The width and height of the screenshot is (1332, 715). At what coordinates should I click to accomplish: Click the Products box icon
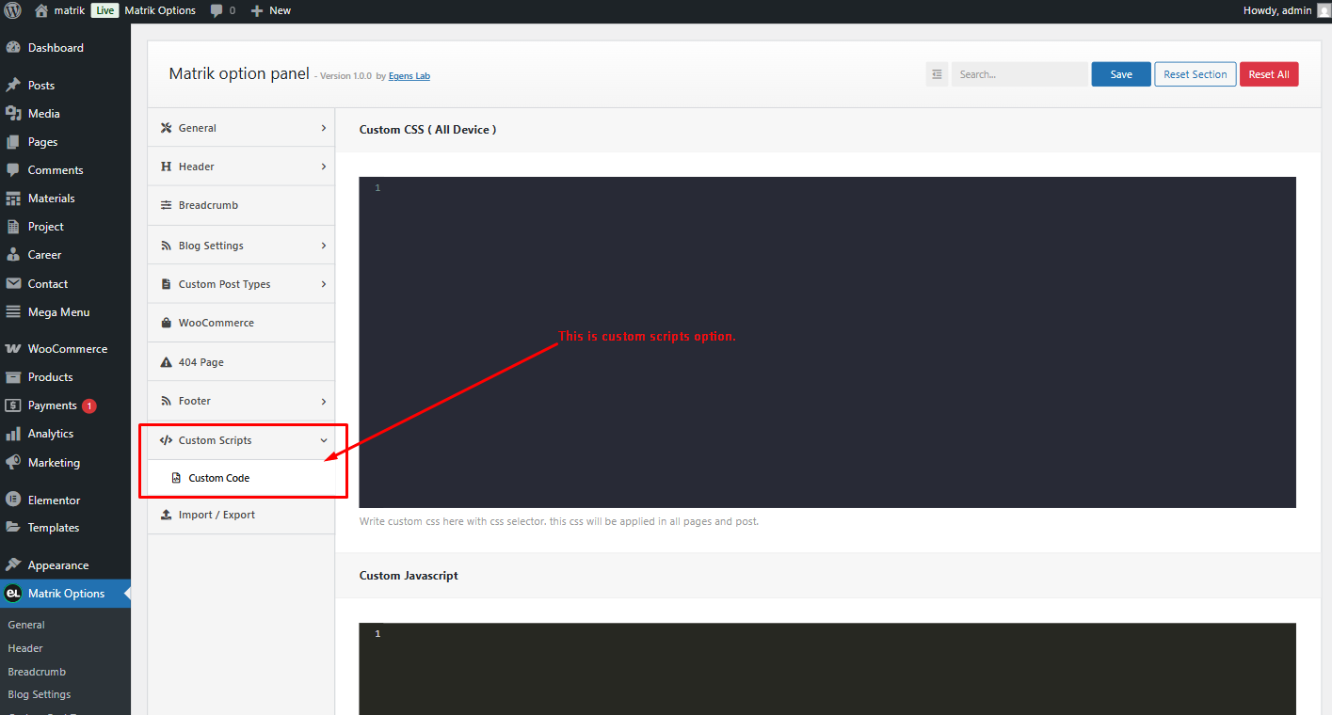coord(13,376)
